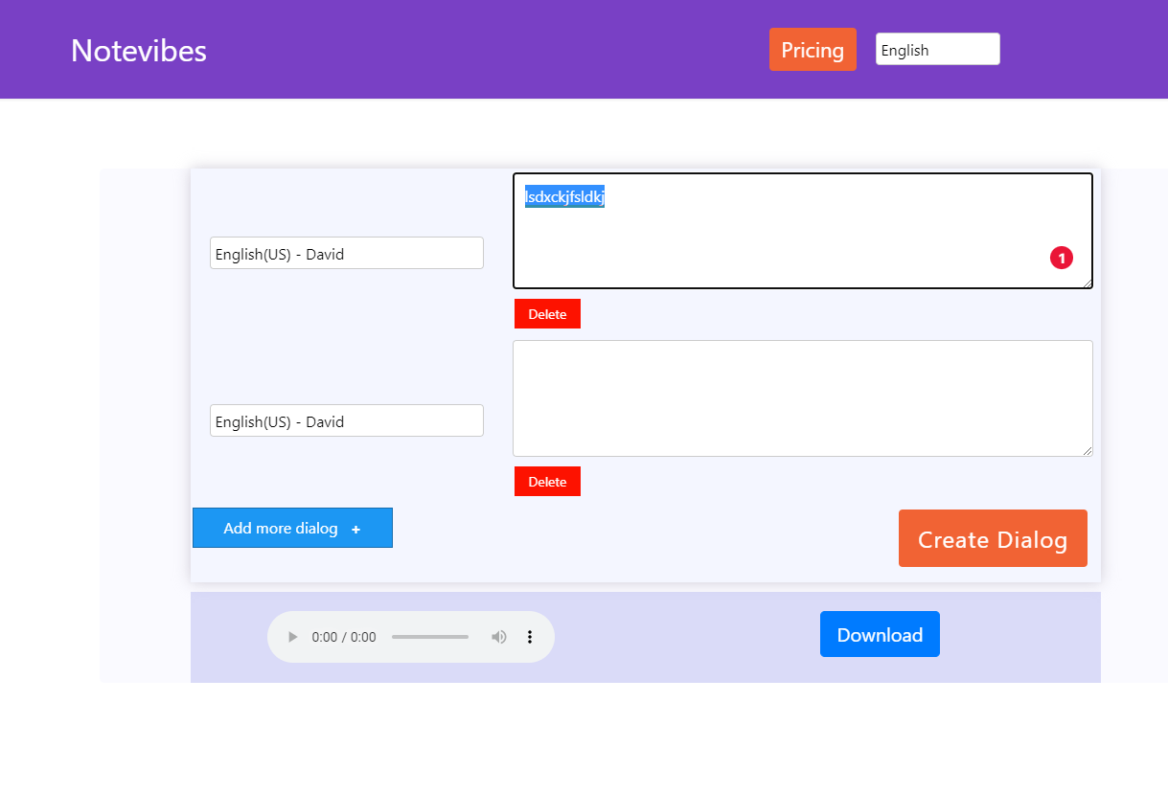Click inside the empty second textarea
Screen dimensions: 1168x793
pyautogui.click(x=802, y=397)
